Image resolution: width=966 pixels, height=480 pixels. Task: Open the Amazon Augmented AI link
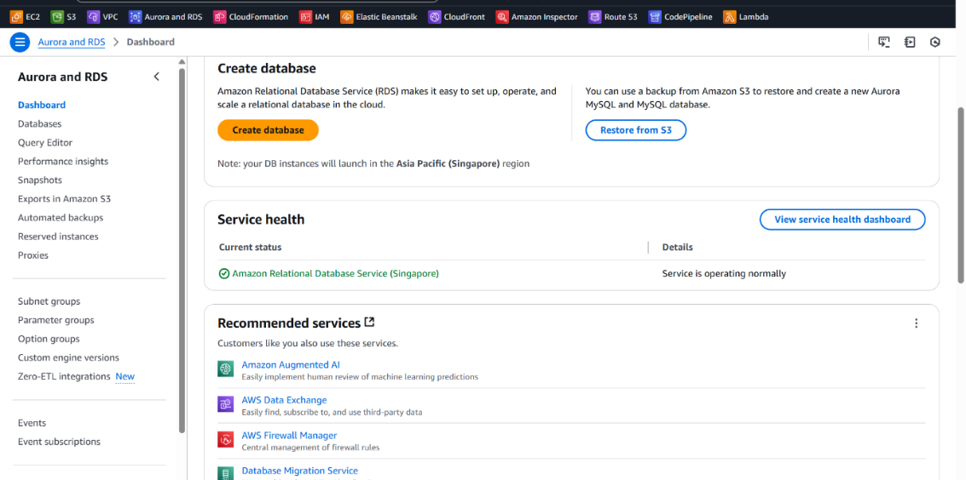291,364
